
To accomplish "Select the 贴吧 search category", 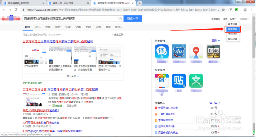I will [x=88, y=27].
